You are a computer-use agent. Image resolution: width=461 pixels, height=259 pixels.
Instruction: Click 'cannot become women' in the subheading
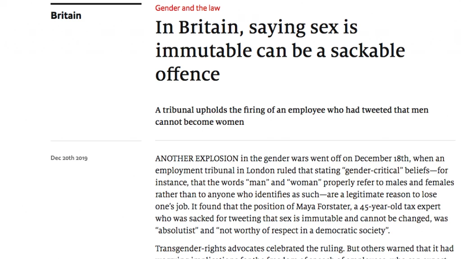click(199, 122)
